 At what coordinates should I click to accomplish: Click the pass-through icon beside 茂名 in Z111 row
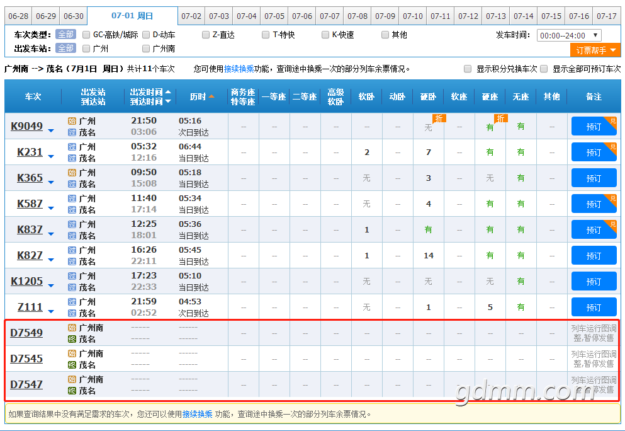click(x=72, y=313)
